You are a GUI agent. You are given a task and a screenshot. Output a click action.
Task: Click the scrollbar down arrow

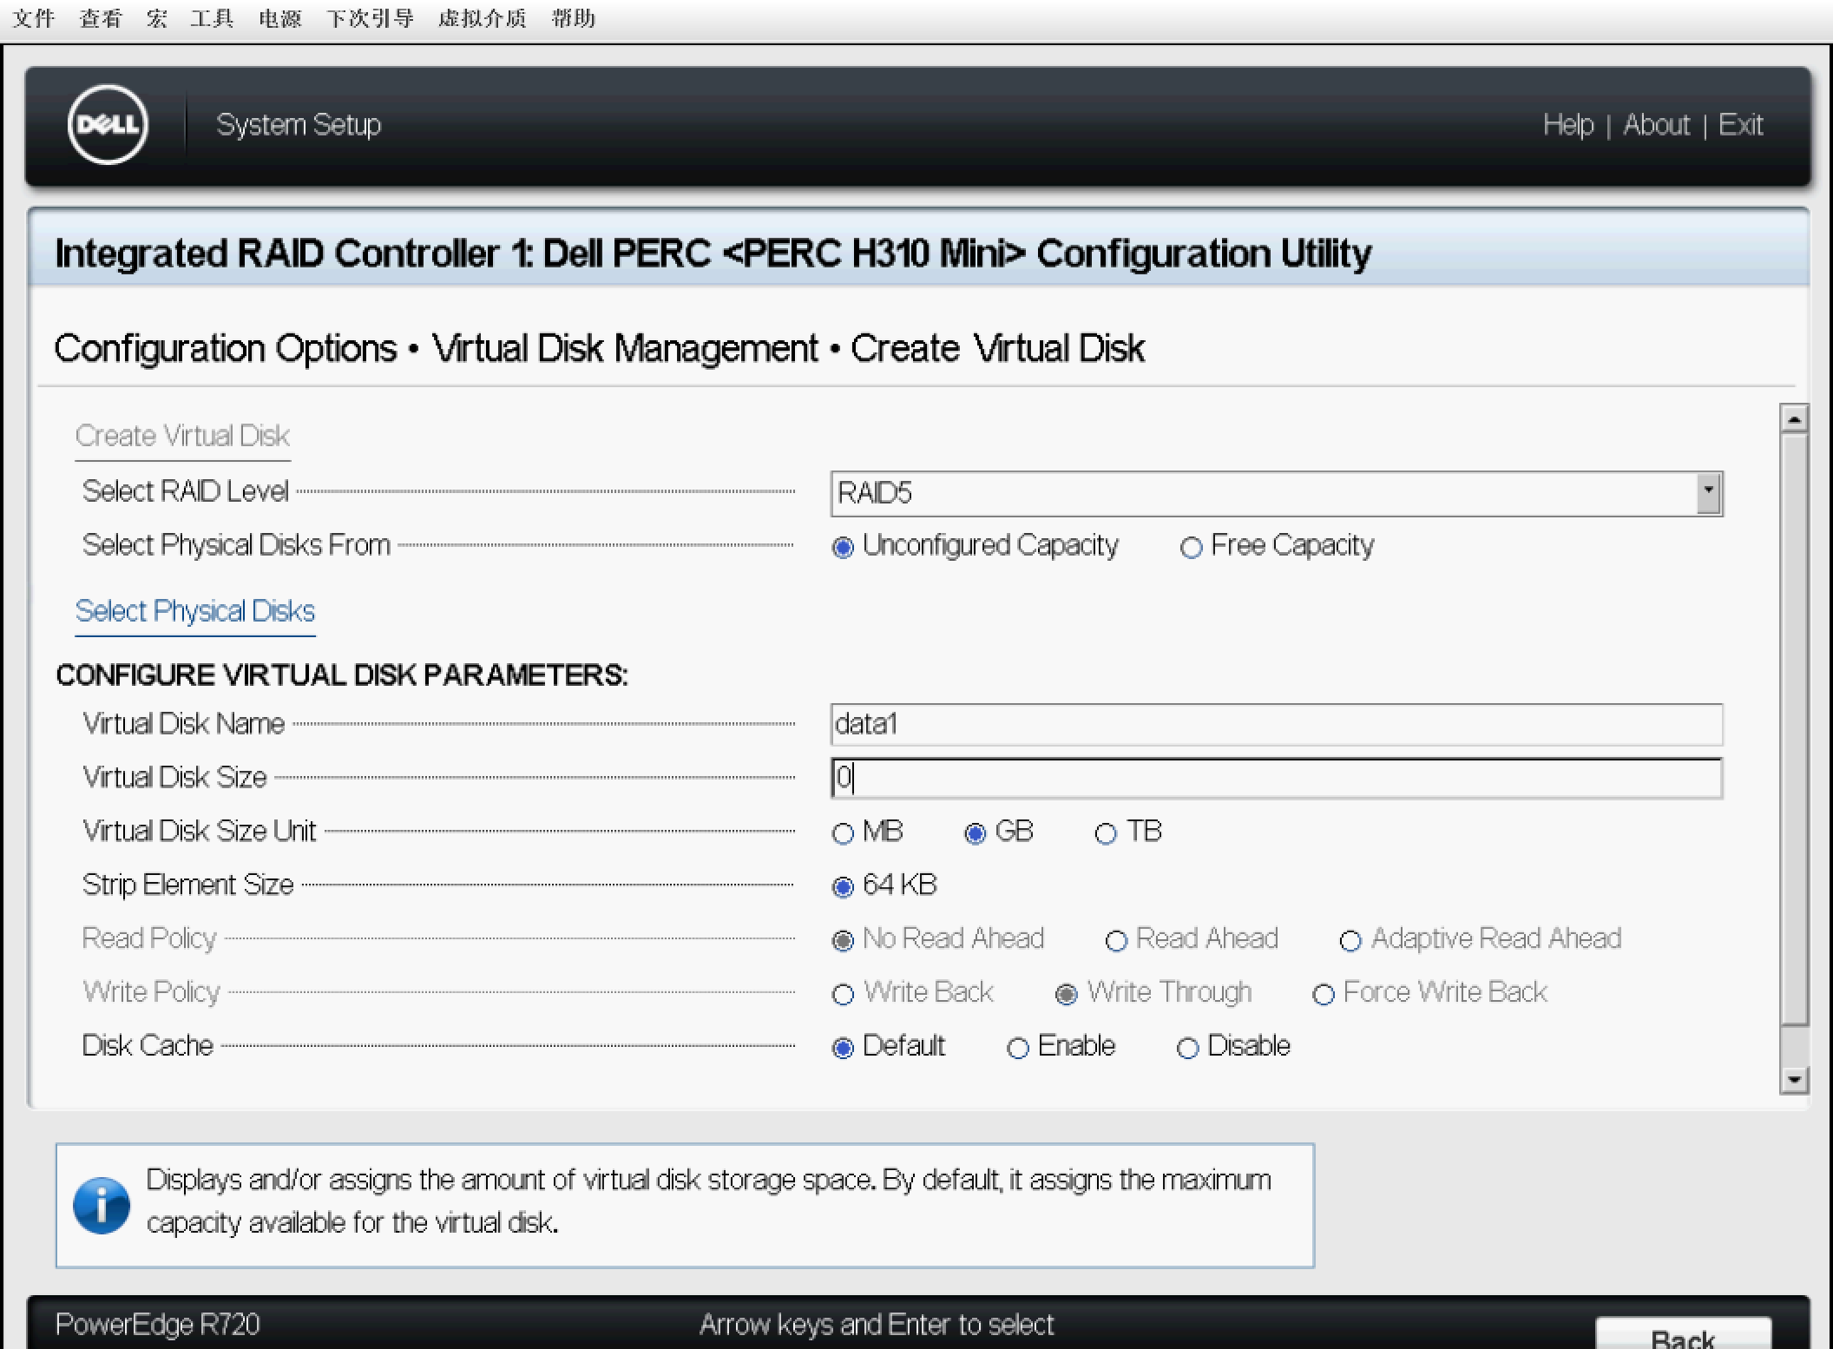(x=1793, y=1080)
